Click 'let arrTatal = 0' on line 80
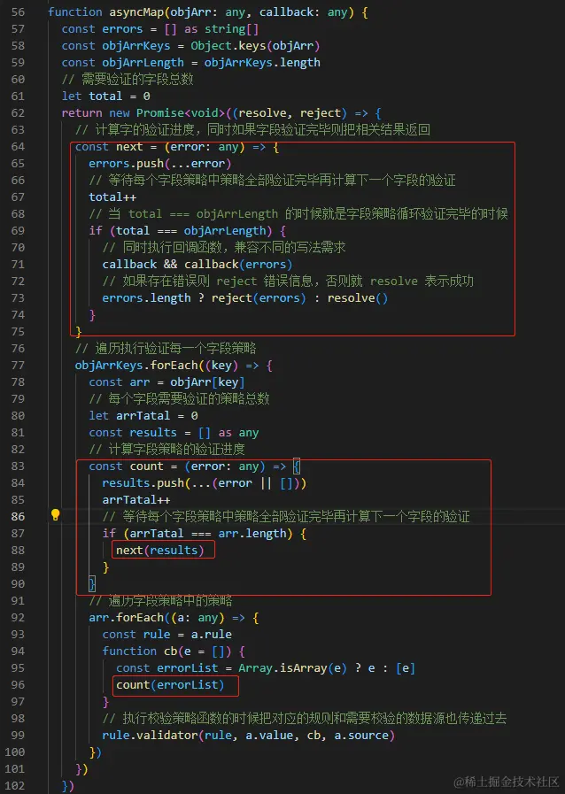 point(143,416)
